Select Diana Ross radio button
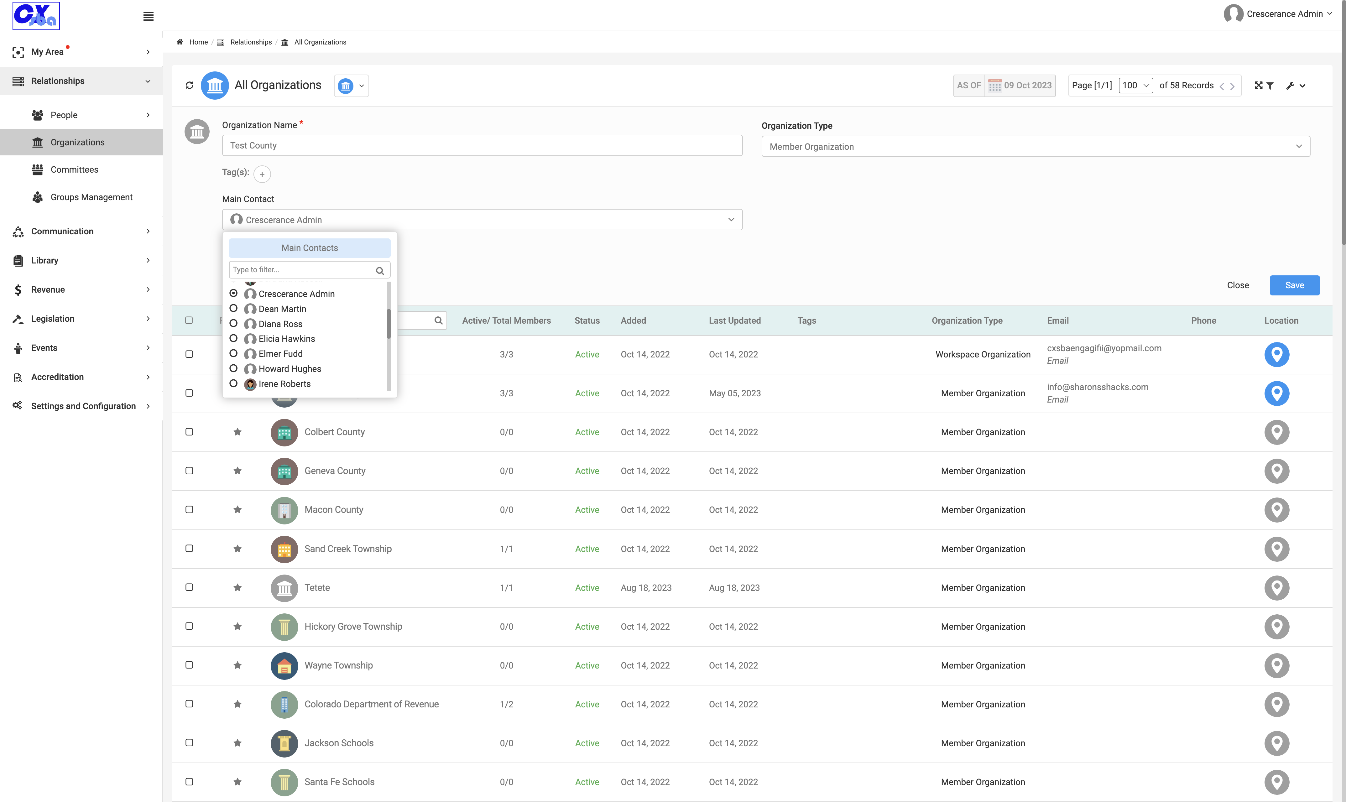The image size is (1346, 802). point(233,323)
